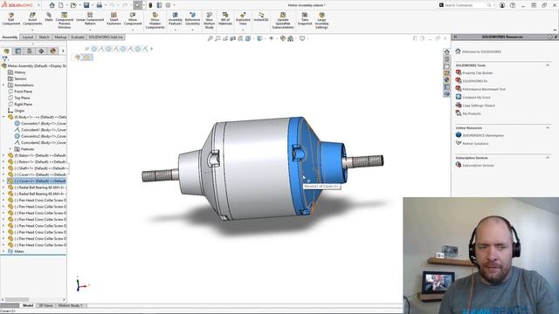This screenshot has width=559, height=314.
Task: Switch to the Markup tab
Action: pyautogui.click(x=60, y=37)
